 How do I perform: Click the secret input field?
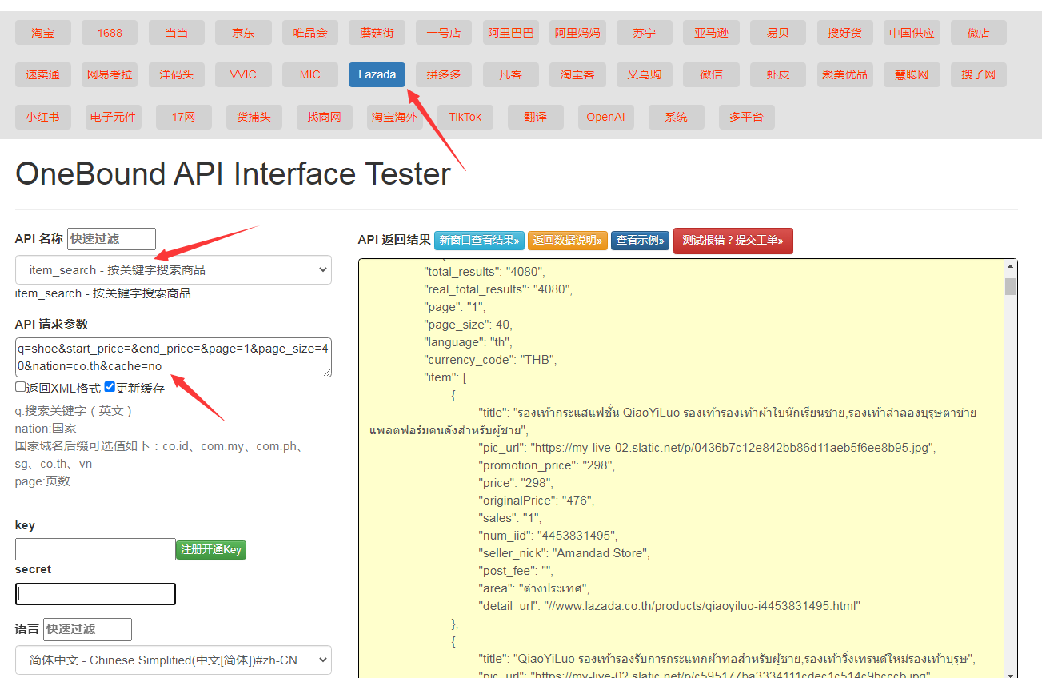pyautogui.click(x=95, y=594)
